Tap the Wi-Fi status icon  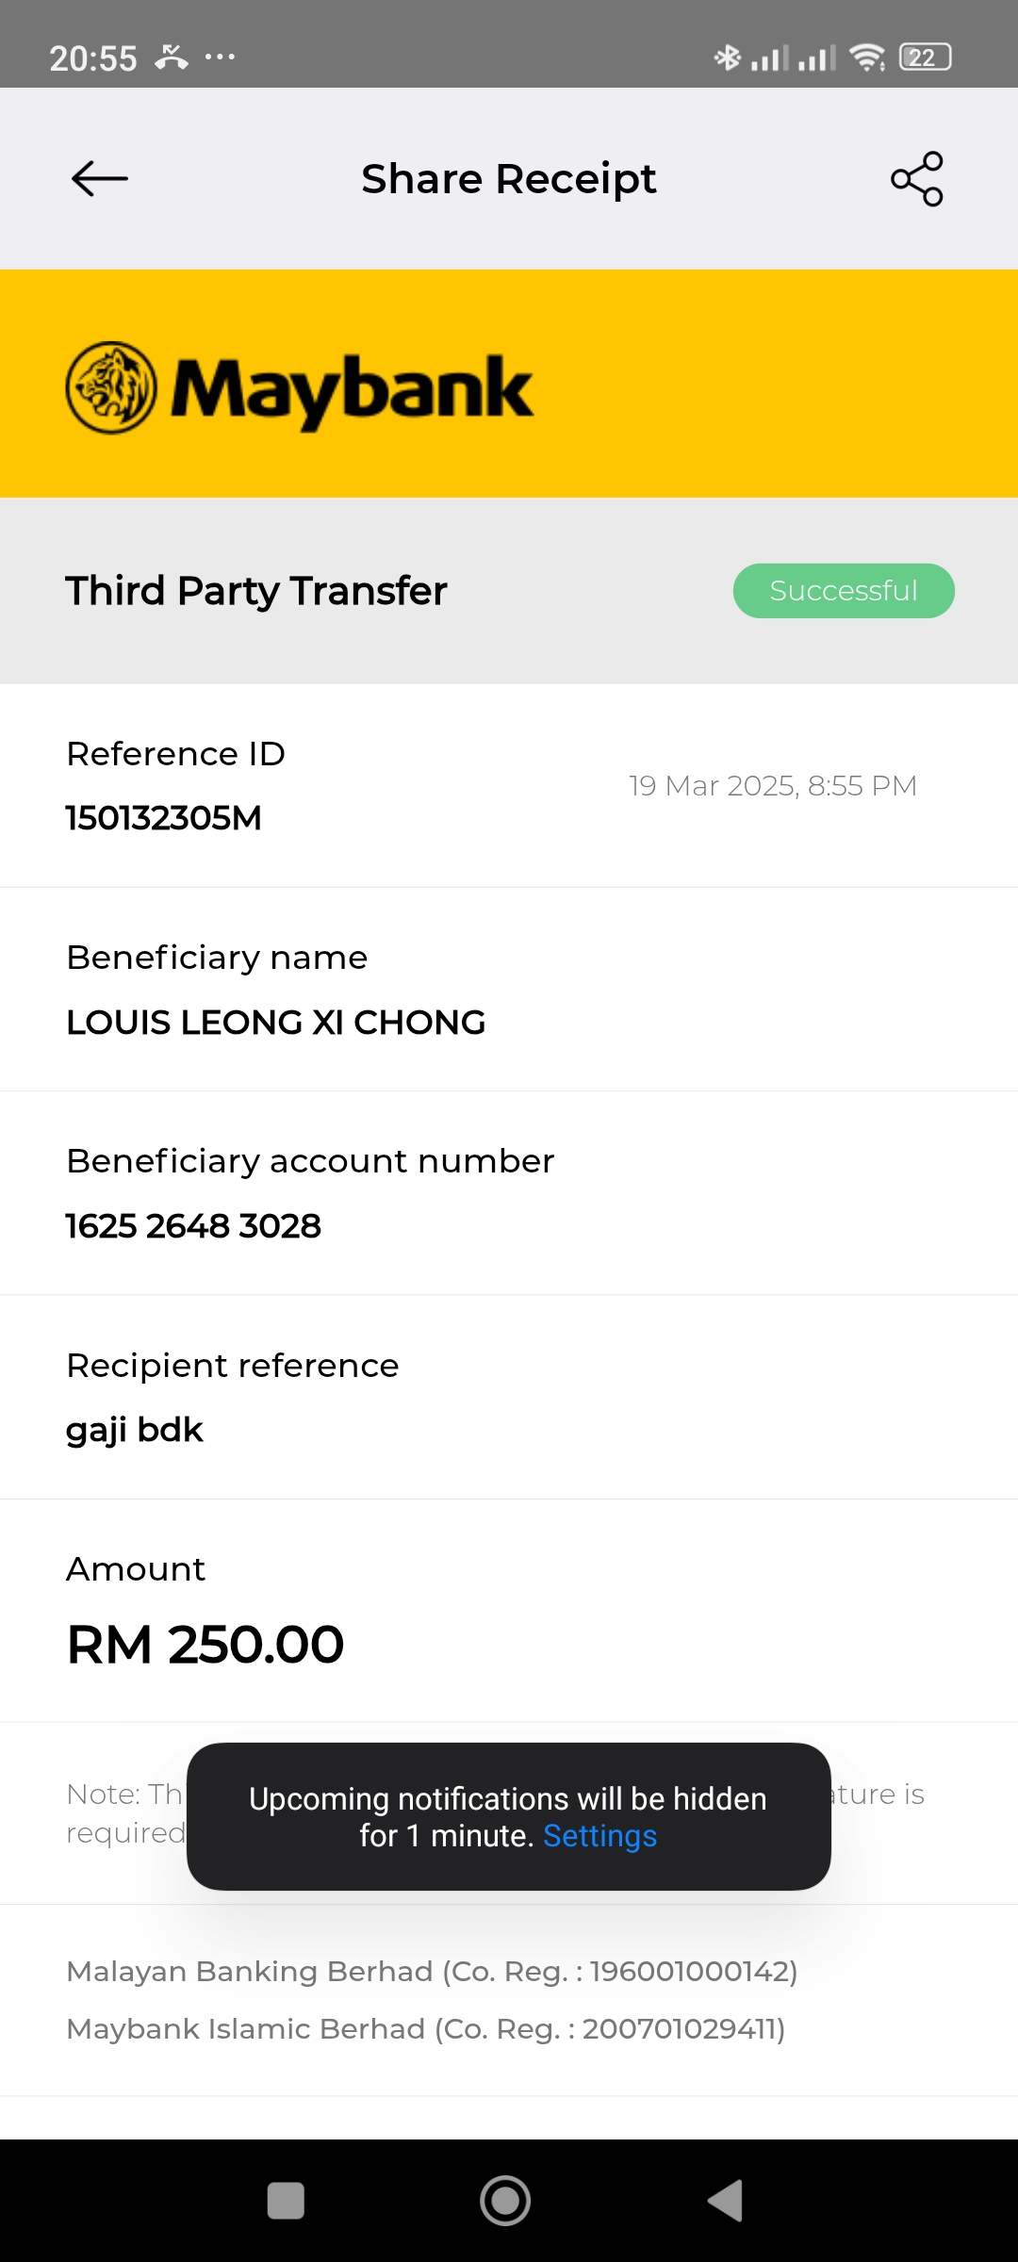pos(866,58)
